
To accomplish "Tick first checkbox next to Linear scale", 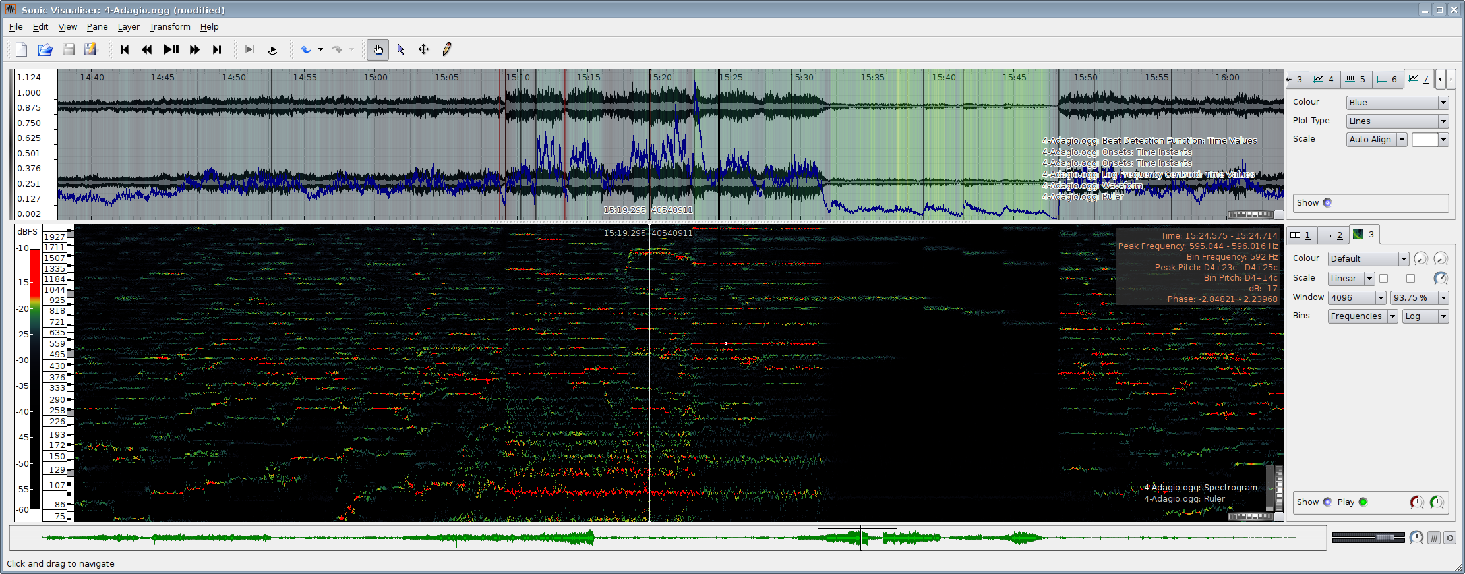I will (x=1384, y=279).
